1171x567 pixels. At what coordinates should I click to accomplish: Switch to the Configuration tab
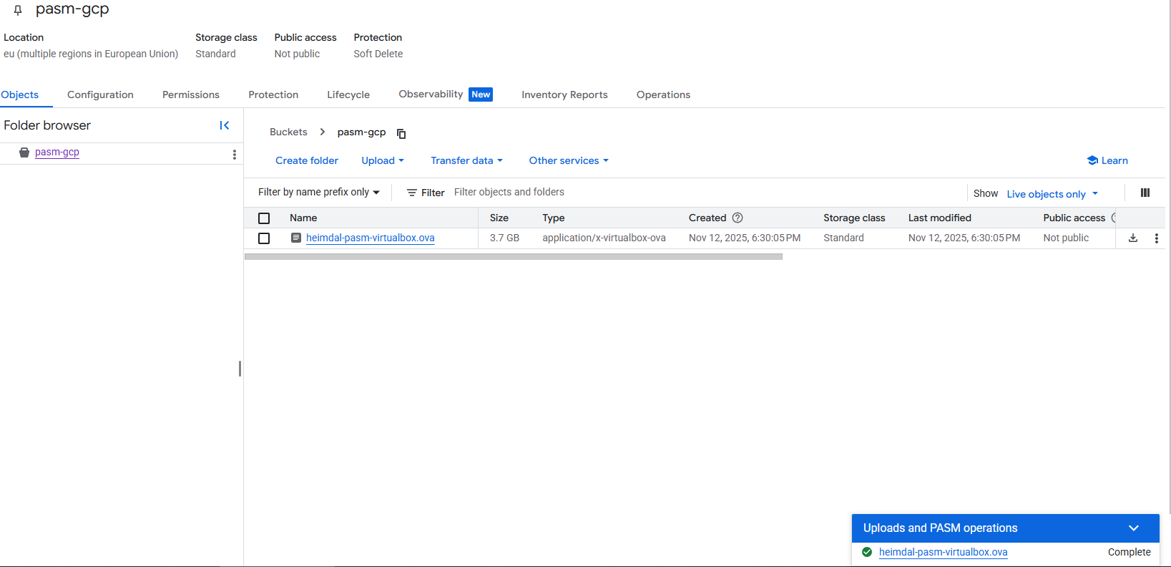(x=100, y=94)
